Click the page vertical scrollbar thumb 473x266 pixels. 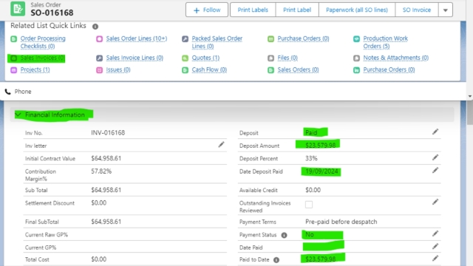[470, 112]
